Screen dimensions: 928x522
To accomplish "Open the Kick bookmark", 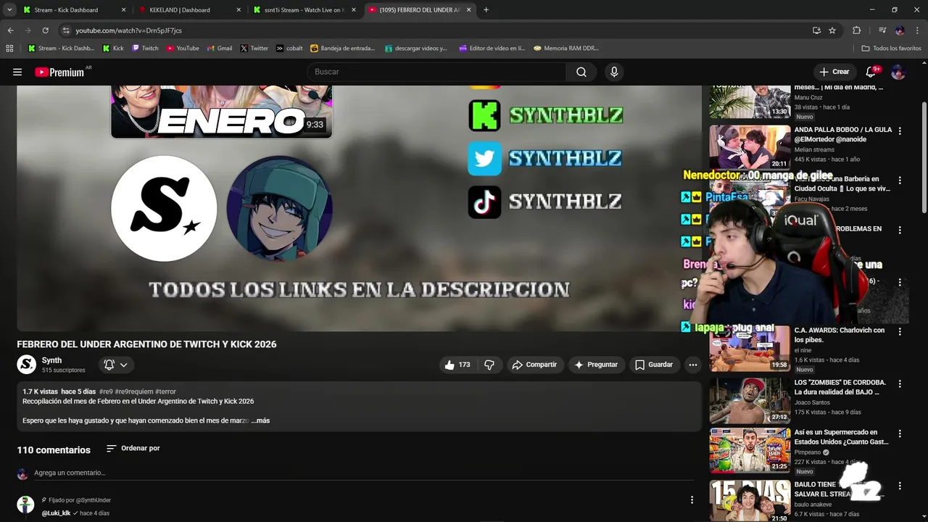I will 113,49.
